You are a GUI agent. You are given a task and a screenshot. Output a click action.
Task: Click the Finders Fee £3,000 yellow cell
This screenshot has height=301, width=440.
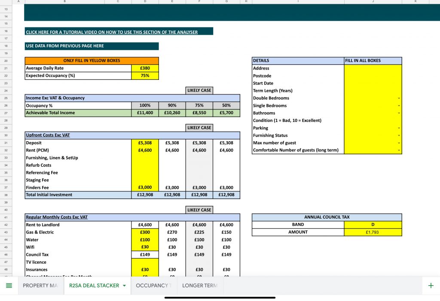point(145,188)
